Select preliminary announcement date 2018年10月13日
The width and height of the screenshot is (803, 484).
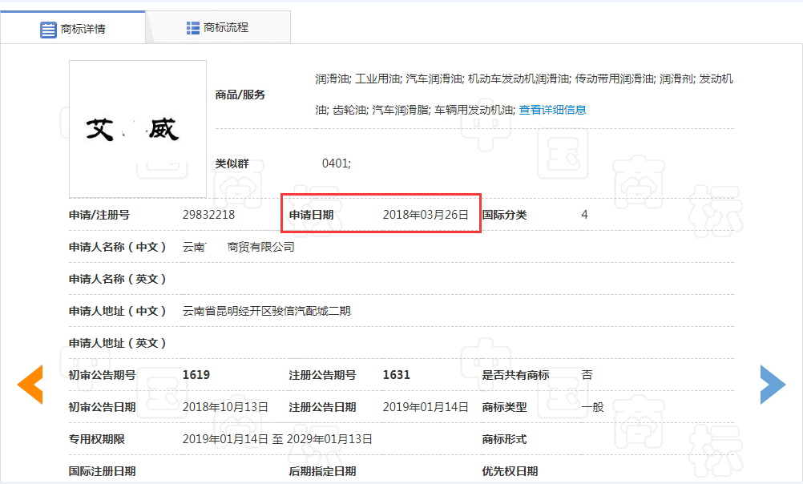click(225, 407)
